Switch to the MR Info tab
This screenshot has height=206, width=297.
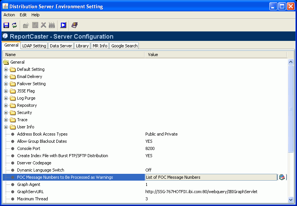(x=100, y=46)
